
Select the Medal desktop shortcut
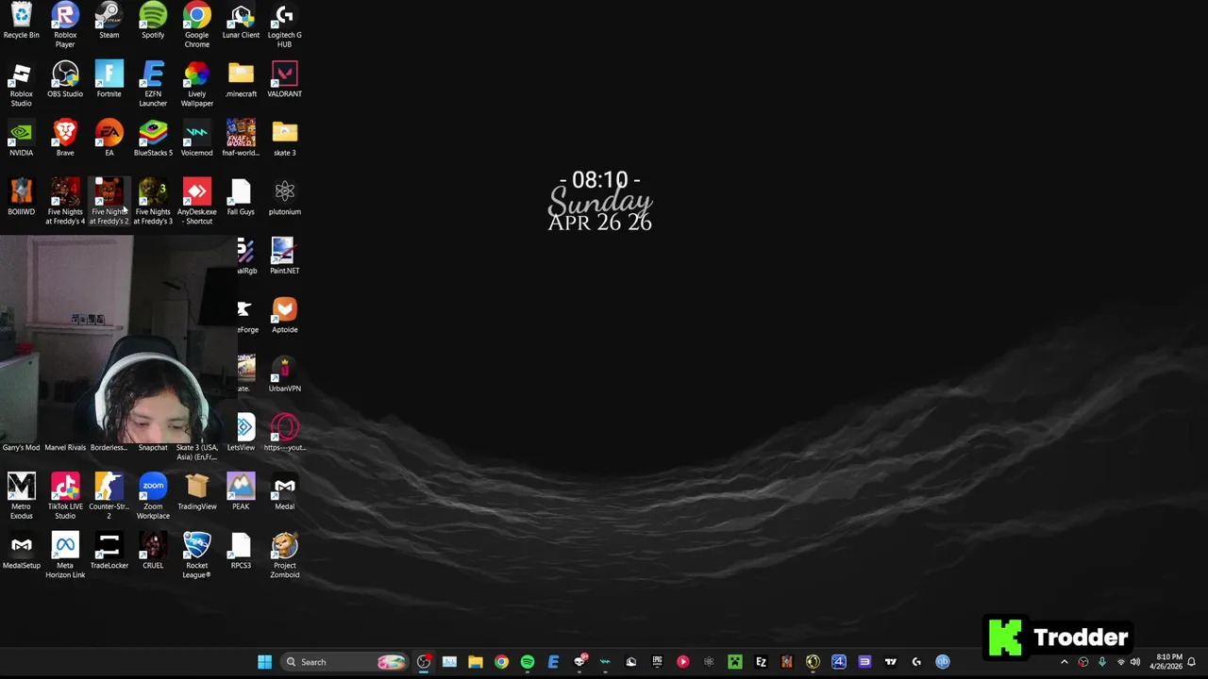click(284, 492)
